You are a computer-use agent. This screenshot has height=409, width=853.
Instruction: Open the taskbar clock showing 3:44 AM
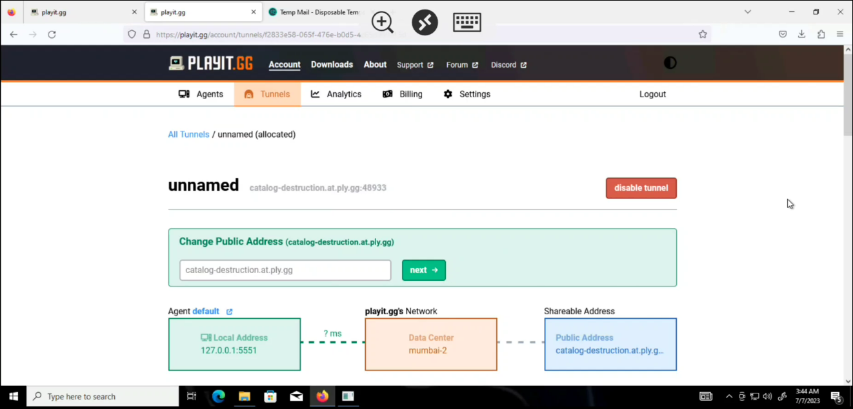(807, 396)
